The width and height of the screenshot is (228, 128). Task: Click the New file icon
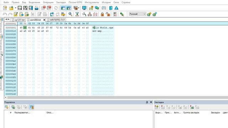[x=5, y=8]
